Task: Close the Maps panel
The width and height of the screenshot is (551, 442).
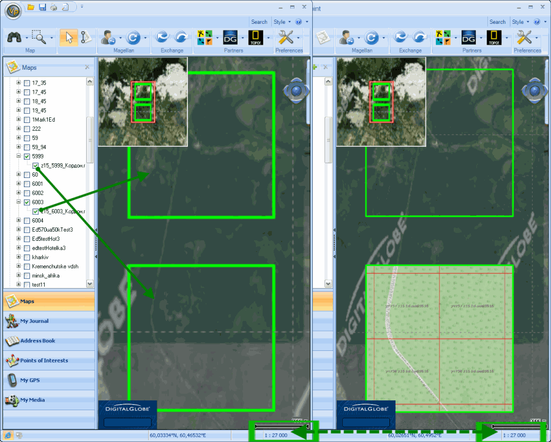Action: point(87,67)
